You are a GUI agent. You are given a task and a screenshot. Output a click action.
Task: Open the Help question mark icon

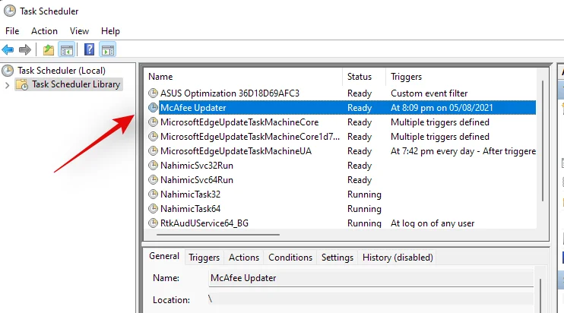[x=89, y=49]
